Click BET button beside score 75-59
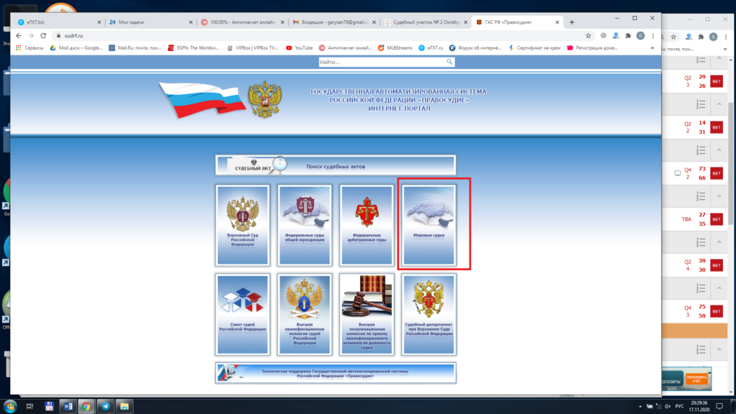Viewport: 736px width, 414px height. pyautogui.click(x=717, y=311)
